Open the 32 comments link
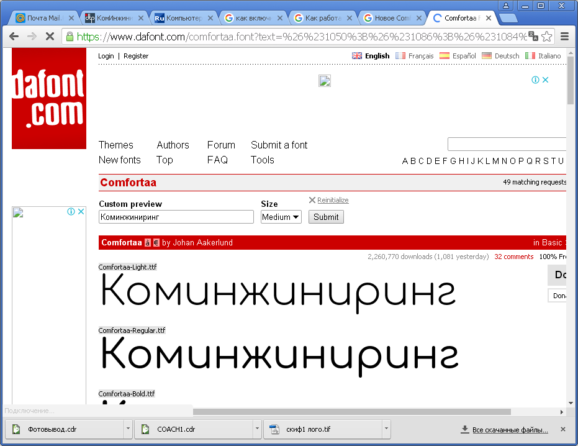Screen dimensions: 578x446 (x=514, y=257)
